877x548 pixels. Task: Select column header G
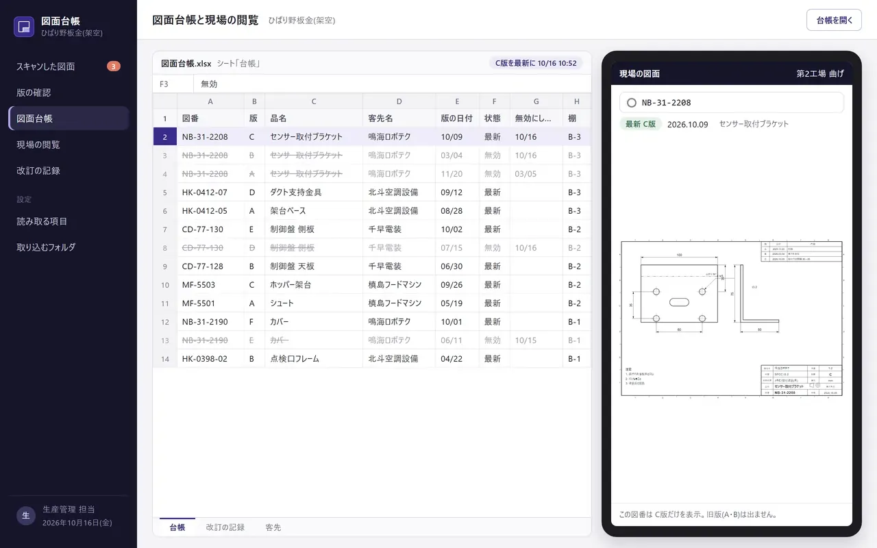click(536, 101)
